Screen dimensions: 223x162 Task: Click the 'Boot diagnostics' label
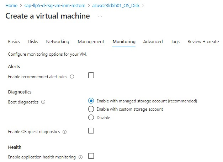point(23,102)
